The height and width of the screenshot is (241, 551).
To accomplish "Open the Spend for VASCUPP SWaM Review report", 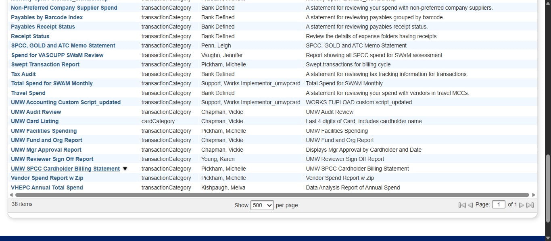I will point(57,55).
